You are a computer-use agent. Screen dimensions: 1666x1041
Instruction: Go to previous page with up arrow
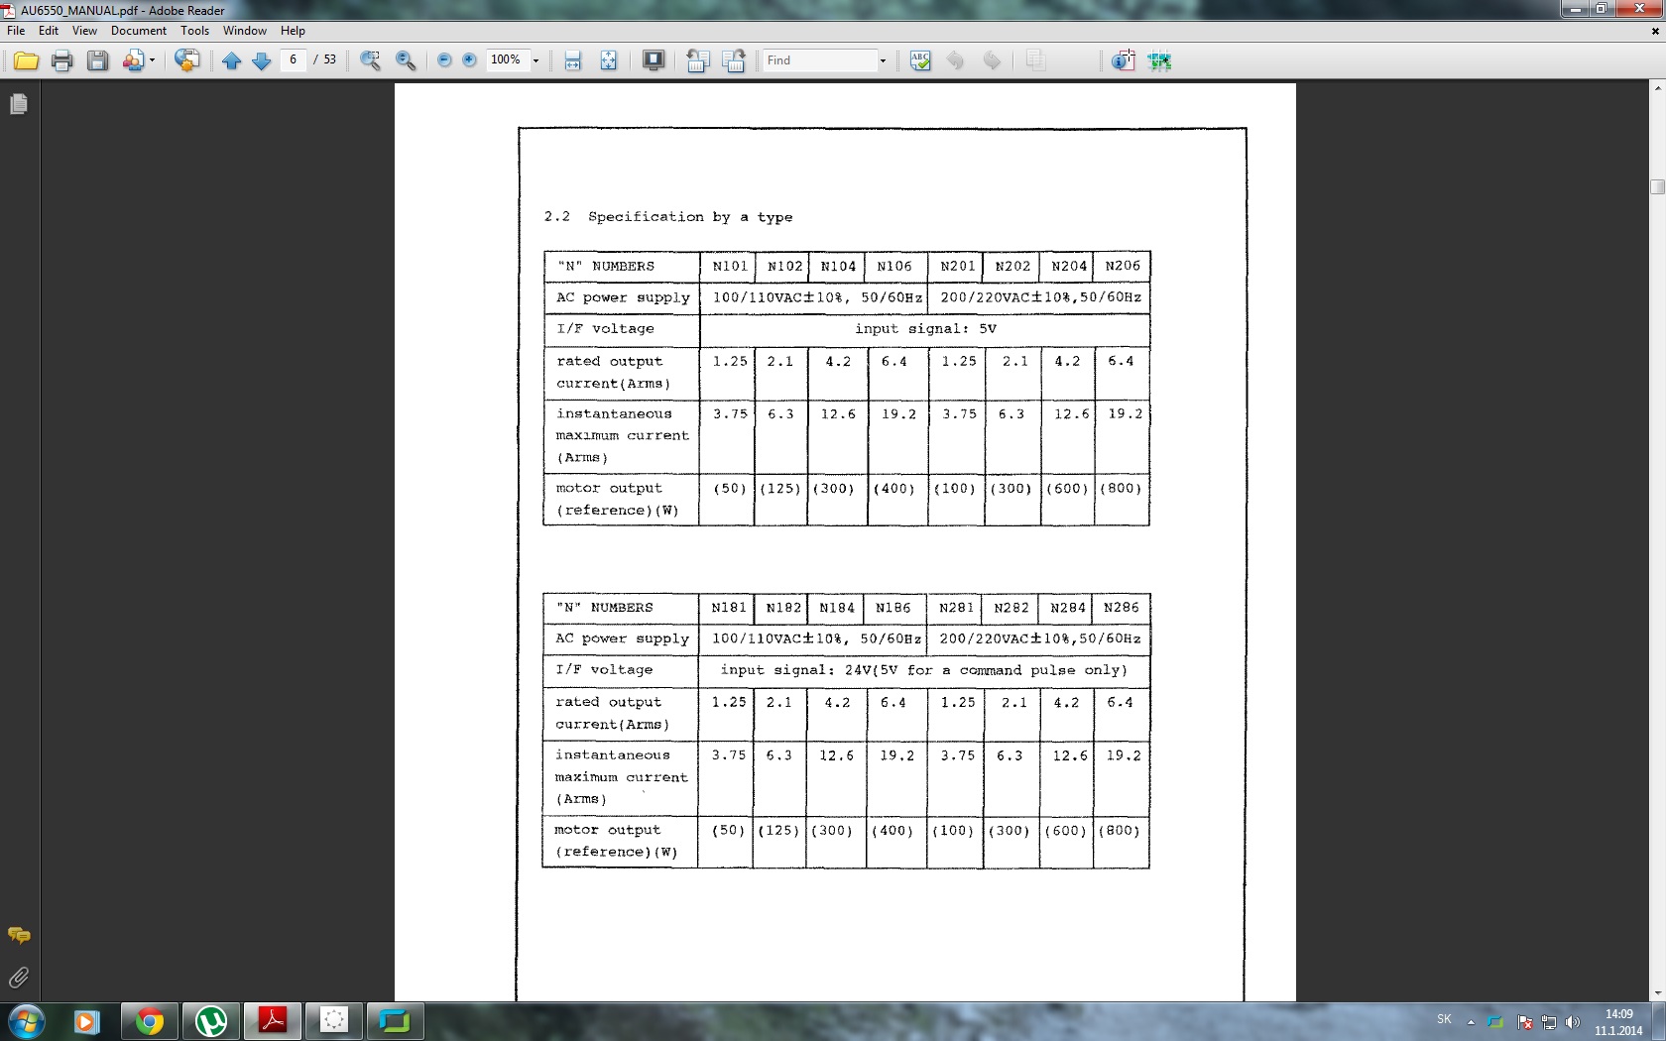[231, 61]
